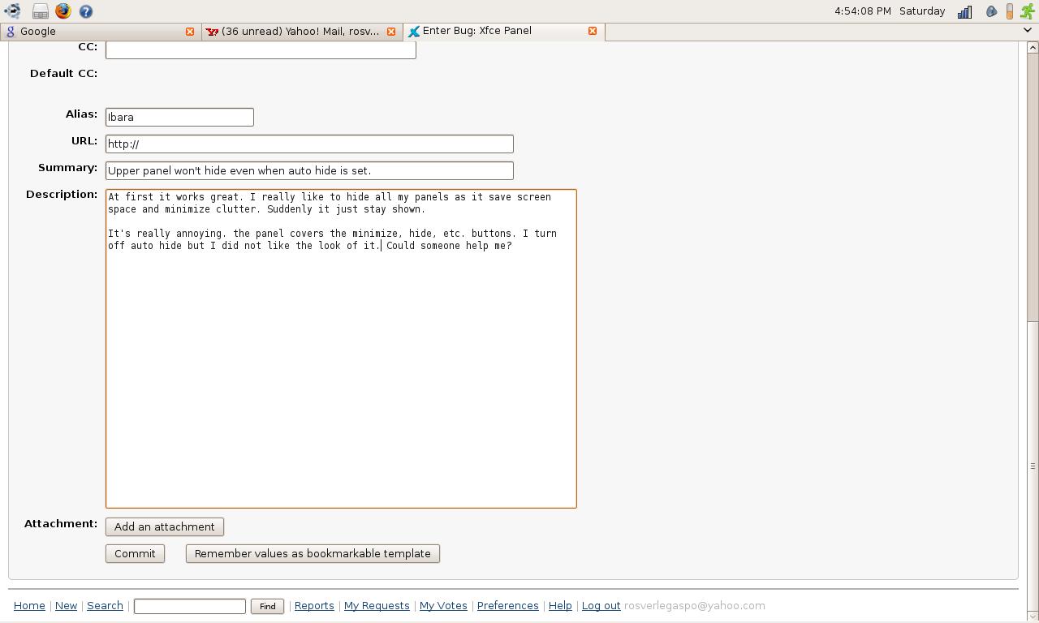Viewport: 1039px width, 623px height.
Task: Click Add an attachment button
Action: (165, 526)
